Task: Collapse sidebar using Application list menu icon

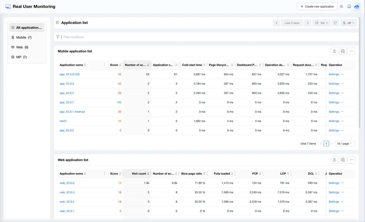Action: (58, 23)
